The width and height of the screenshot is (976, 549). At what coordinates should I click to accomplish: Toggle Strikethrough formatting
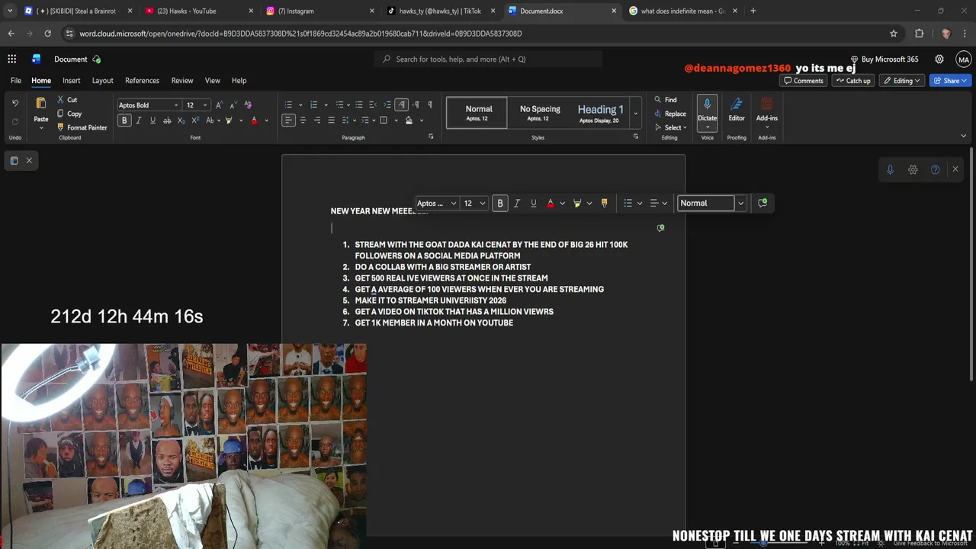[167, 120]
